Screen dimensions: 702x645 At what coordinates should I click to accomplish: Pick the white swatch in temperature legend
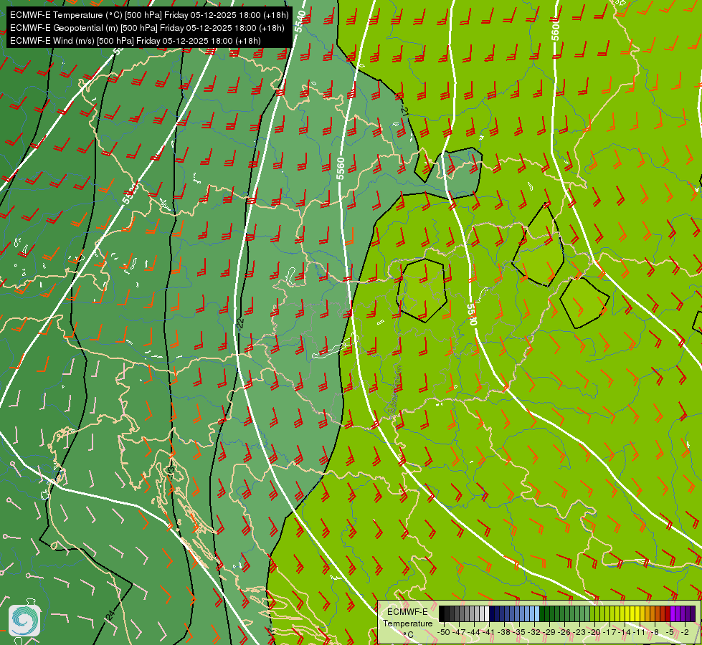(487, 613)
